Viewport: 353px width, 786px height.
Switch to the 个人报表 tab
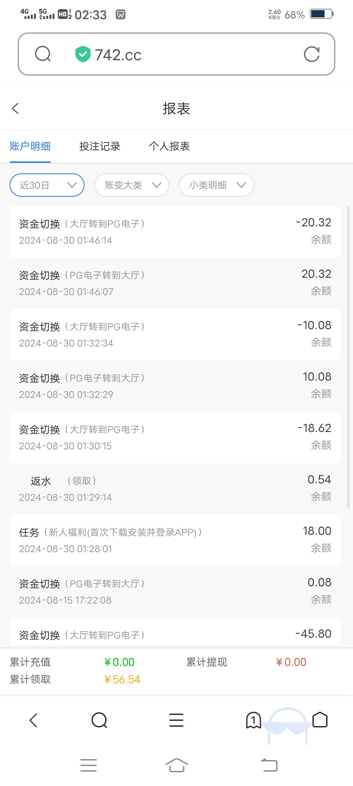(x=169, y=146)
